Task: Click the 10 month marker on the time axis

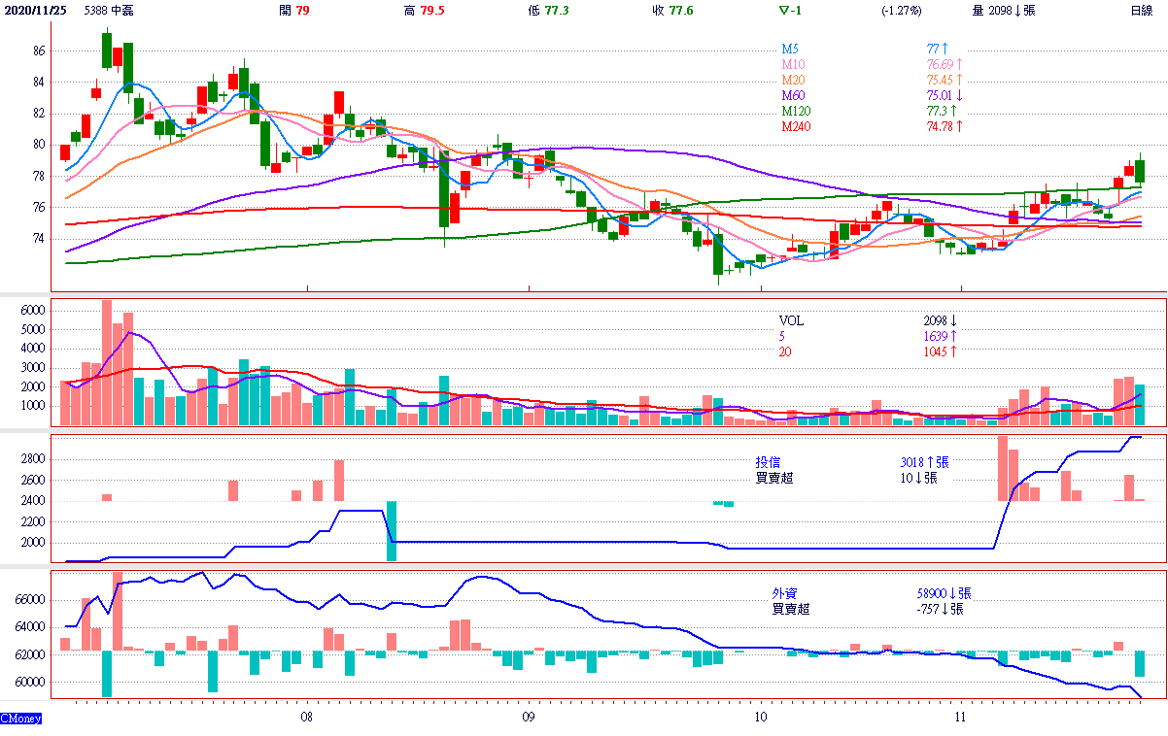Action: tap(760, 718)
